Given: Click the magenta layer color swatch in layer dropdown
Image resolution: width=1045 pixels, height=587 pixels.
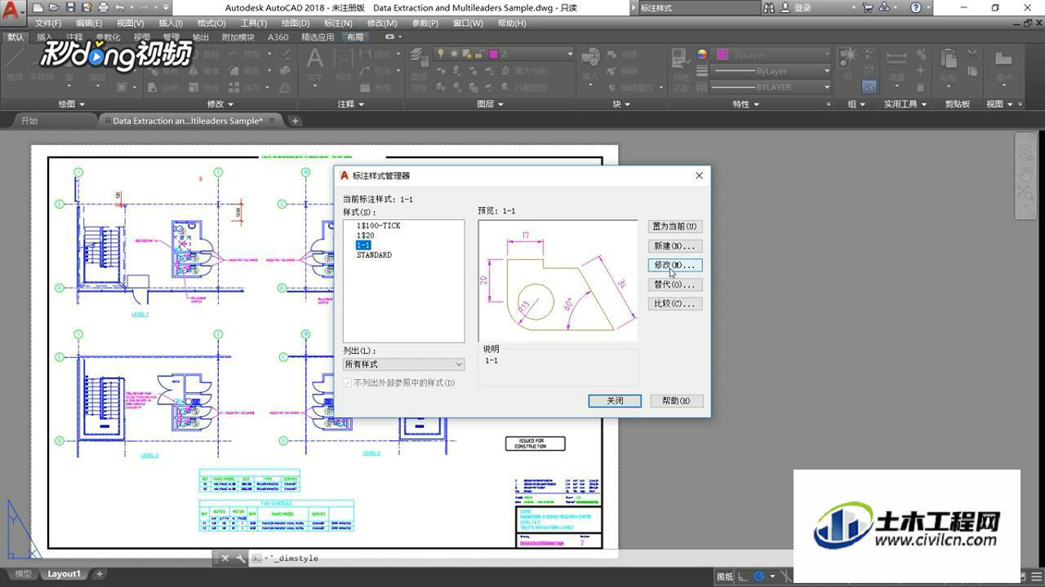Looking at the screenshot, I should (x=493, y=55).
